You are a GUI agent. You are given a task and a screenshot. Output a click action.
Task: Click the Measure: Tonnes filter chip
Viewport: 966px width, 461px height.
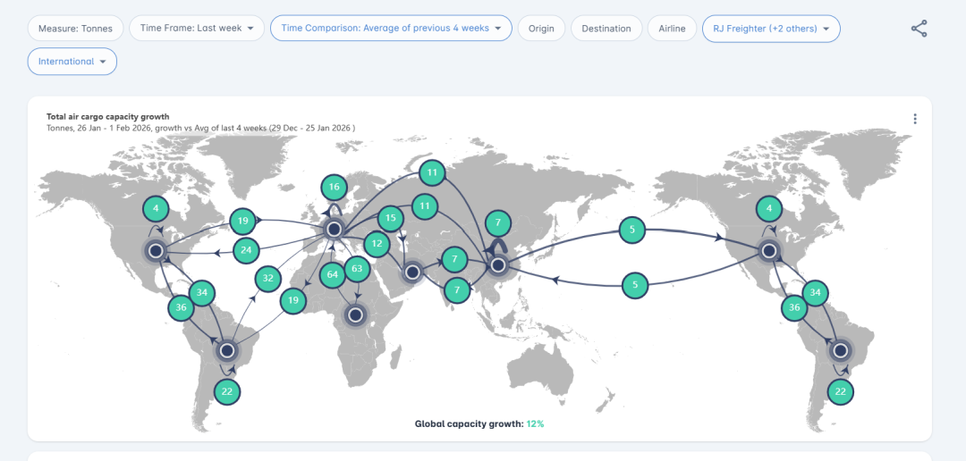coord(75,29)
